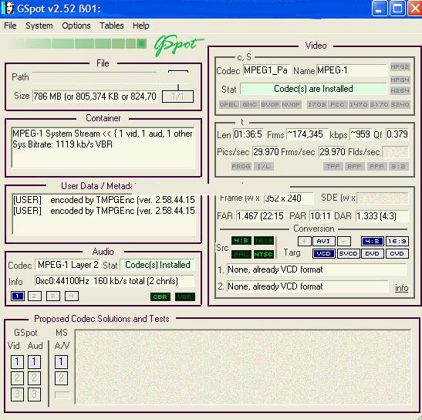Click MS A/V solution 1 button
422x420 pixels.
pos(61,362)
